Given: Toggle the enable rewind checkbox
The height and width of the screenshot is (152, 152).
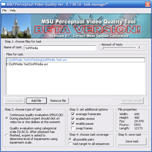Looking at the screenshot, I should pyautogui.click(x=73, y=119).
